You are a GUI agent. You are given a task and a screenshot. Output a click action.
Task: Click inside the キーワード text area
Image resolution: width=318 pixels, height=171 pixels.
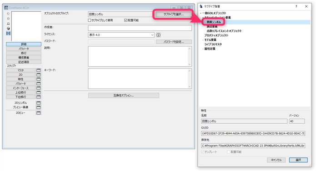pos(138,78)
